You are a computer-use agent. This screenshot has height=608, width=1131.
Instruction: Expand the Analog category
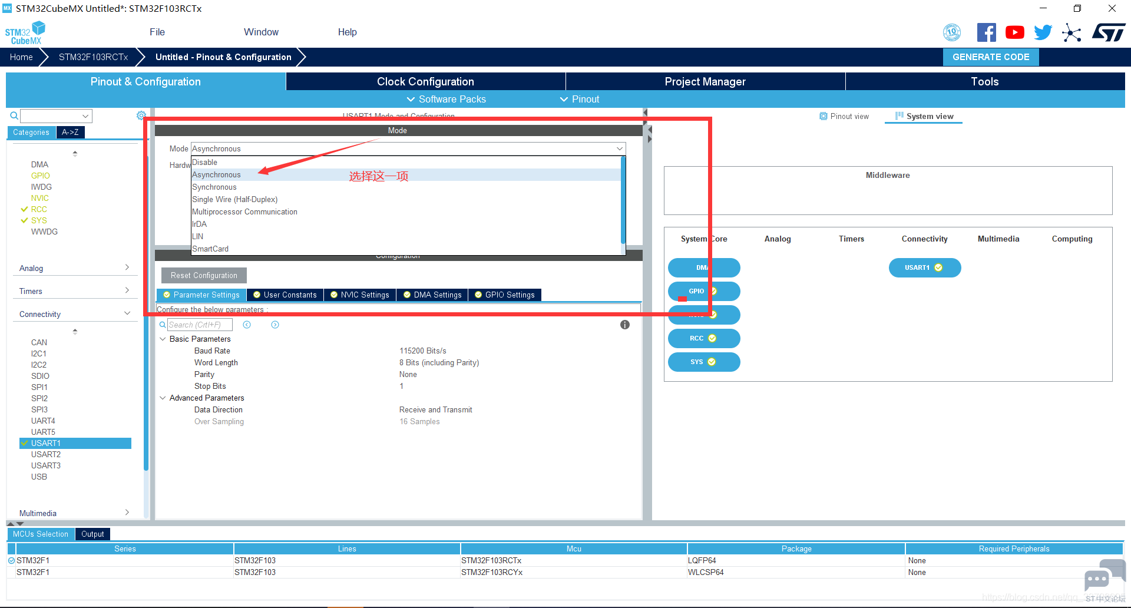pos(74,268)
